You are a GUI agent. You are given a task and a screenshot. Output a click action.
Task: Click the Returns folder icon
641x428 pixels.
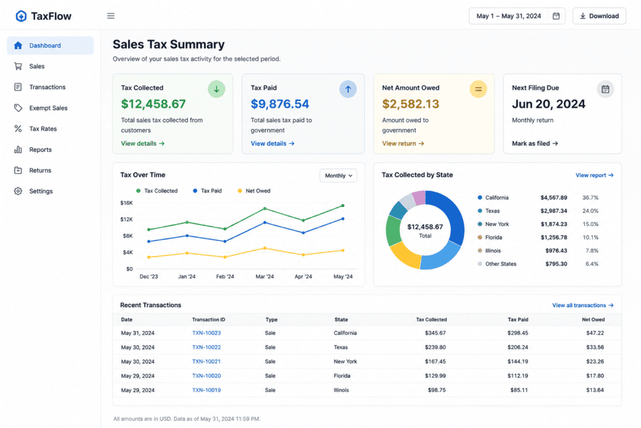18,170
